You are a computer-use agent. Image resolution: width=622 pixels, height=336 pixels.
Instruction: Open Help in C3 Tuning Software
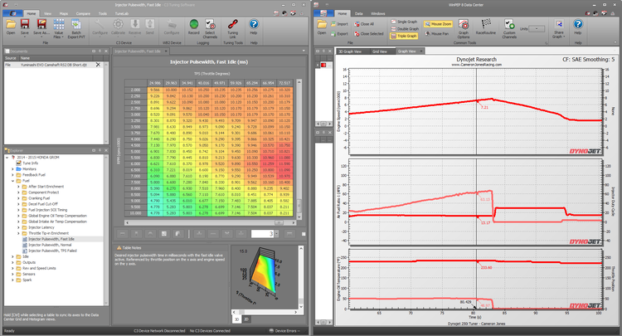pyautogui.click(x=254, y=27)
